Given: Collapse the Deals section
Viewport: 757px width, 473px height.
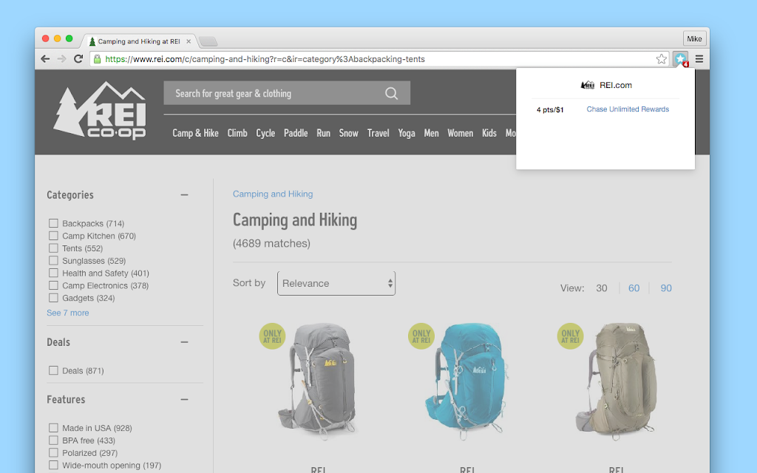Looking at the screenshot, I should [184, 342].
